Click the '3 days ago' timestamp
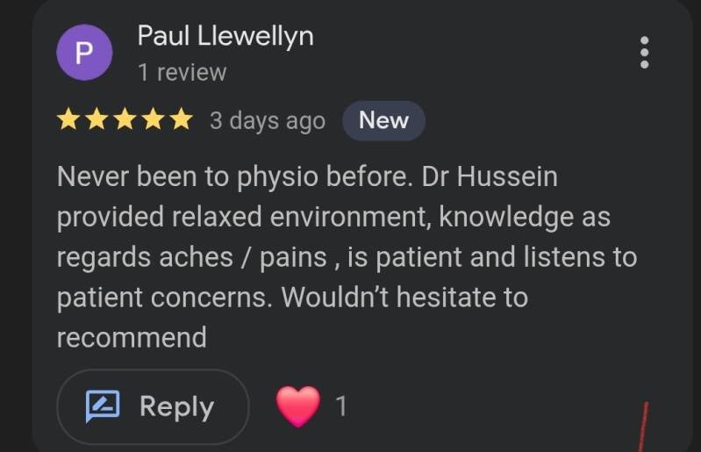This screenshot has width=701, height=452. [268, 121]
